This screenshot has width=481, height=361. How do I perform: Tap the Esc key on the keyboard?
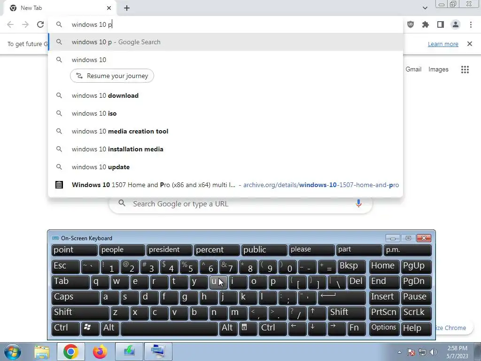click(66, 266)
